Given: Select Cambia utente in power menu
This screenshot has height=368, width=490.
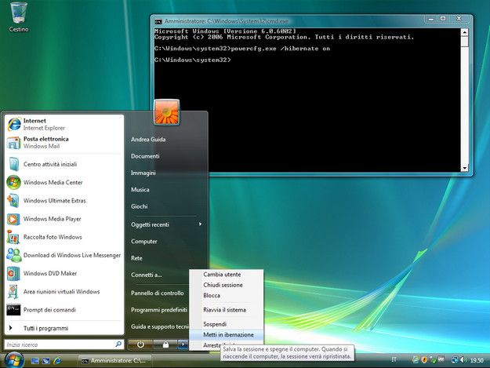Looking at the screenshot, I should point(227,274).
